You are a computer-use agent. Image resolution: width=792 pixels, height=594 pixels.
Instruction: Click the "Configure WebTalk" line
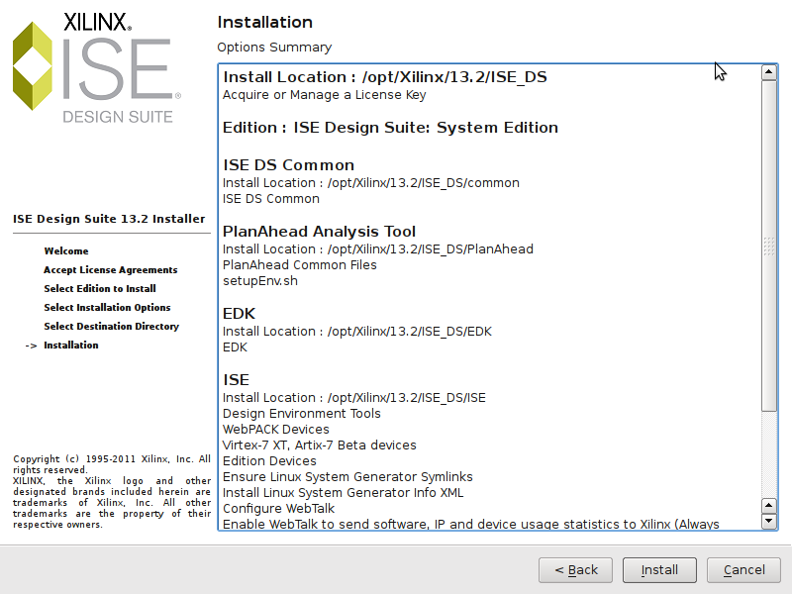click(278, 509)
